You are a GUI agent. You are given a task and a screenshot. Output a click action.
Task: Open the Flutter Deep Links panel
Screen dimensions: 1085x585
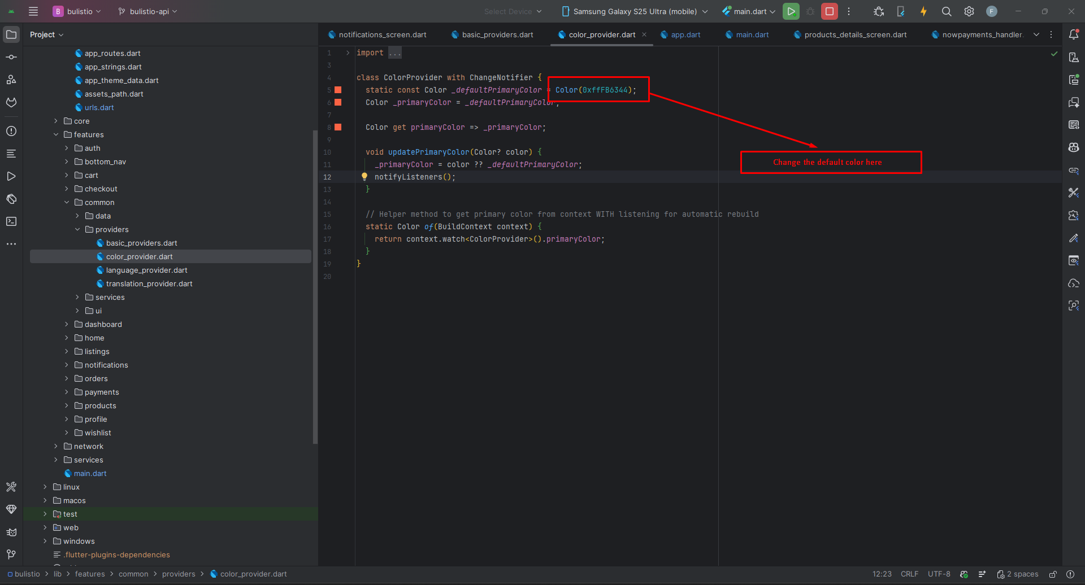(1074, 170)
